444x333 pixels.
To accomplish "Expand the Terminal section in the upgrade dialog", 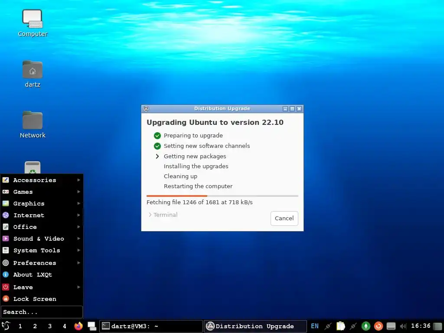I will (x=163, y=215).
